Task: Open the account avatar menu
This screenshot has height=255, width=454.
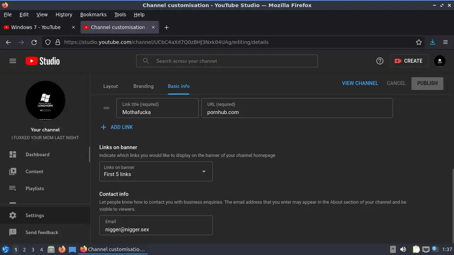Action: pos(440,61)
